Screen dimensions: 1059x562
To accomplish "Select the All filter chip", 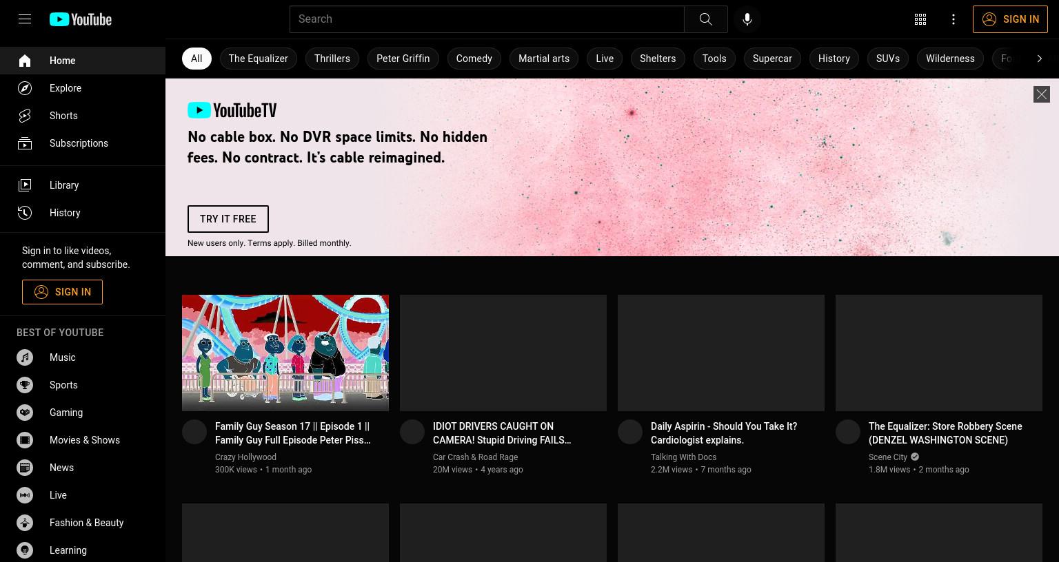I will [x=196, y=59].
